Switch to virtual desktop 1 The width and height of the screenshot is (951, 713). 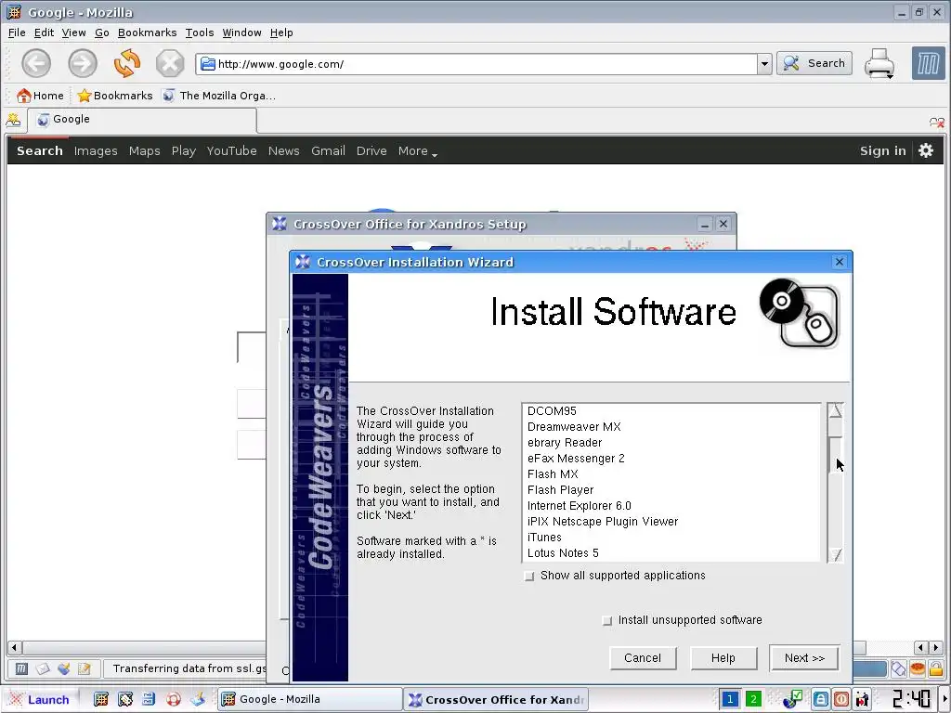730,699
